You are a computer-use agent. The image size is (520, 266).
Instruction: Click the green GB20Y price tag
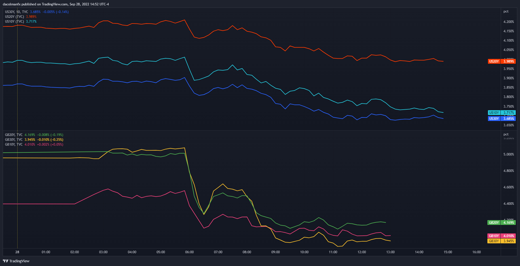pos(501,223)
